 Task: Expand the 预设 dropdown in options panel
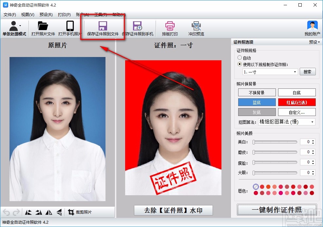pos(314,42)
